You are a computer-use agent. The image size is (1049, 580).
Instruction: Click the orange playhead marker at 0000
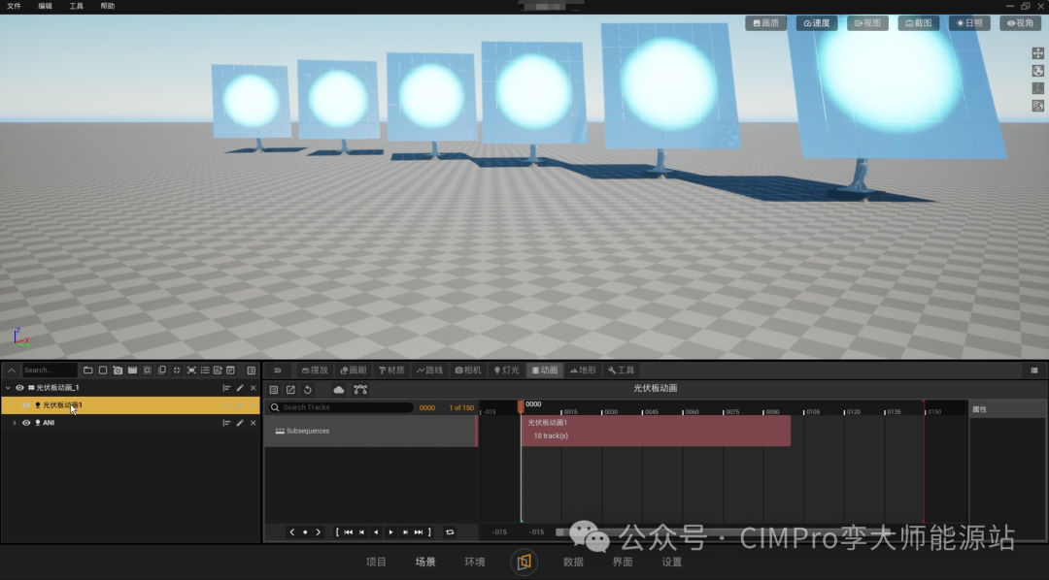coord(521,406)
